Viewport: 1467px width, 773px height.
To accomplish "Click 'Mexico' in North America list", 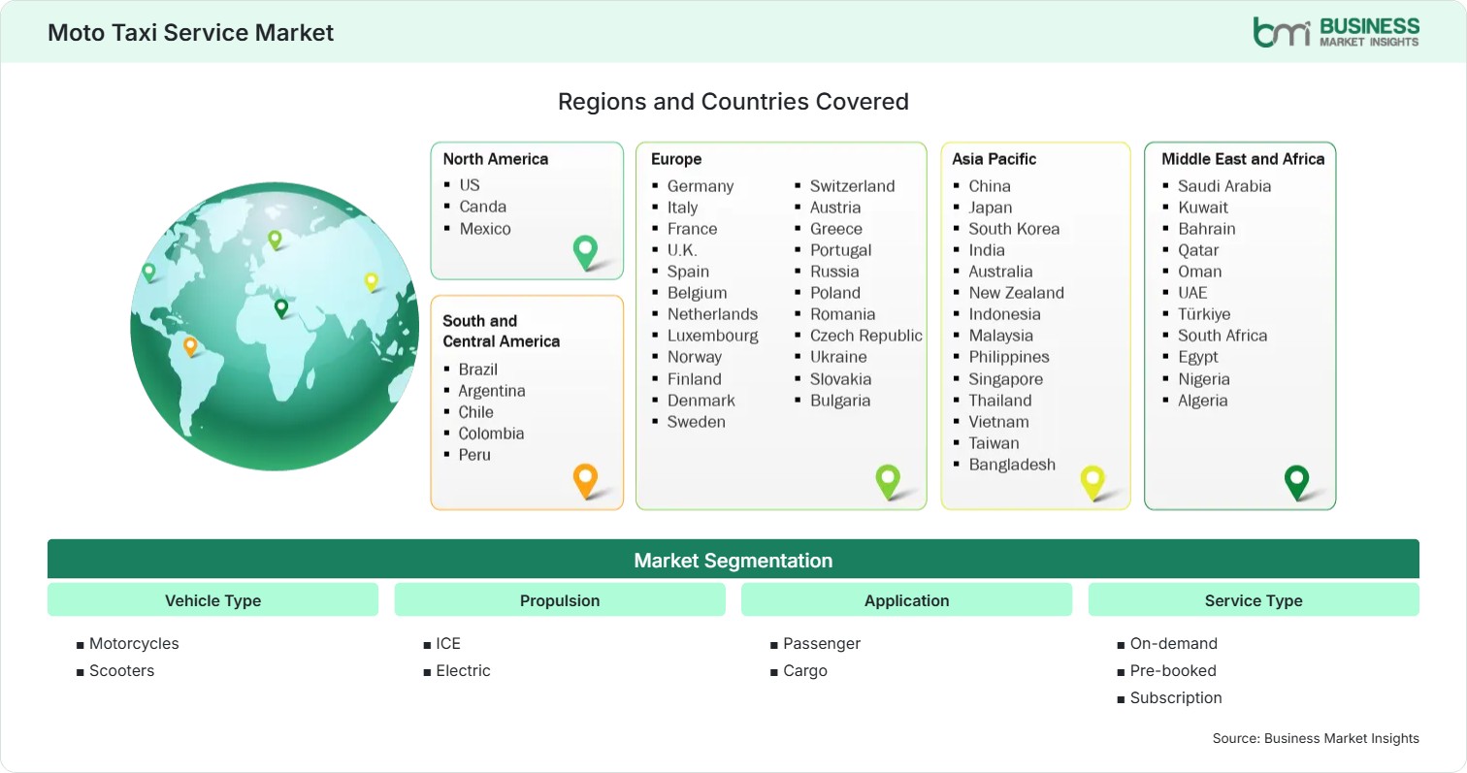I will 485,228.
